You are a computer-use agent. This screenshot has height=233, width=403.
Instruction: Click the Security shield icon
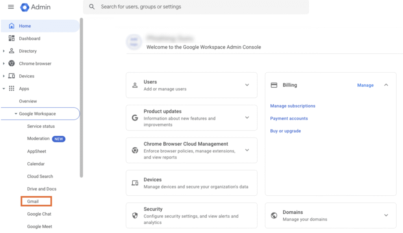click(135, 216)
